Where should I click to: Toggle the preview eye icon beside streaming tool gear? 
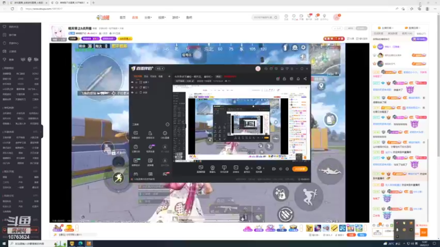click(280, 169)
